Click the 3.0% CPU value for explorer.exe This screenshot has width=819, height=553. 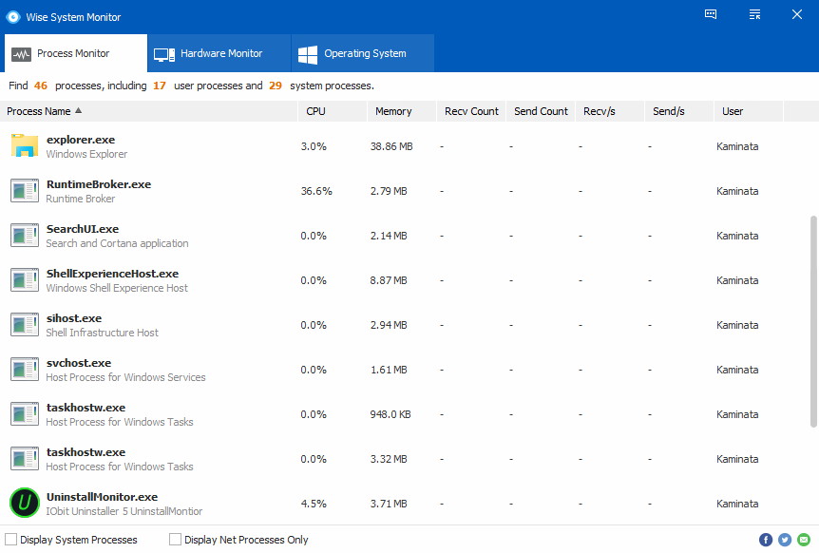coord(314,146)
